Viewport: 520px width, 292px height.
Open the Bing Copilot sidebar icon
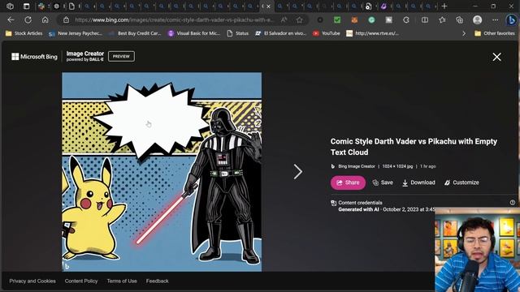pyautogui.click(x=511, y=19)
